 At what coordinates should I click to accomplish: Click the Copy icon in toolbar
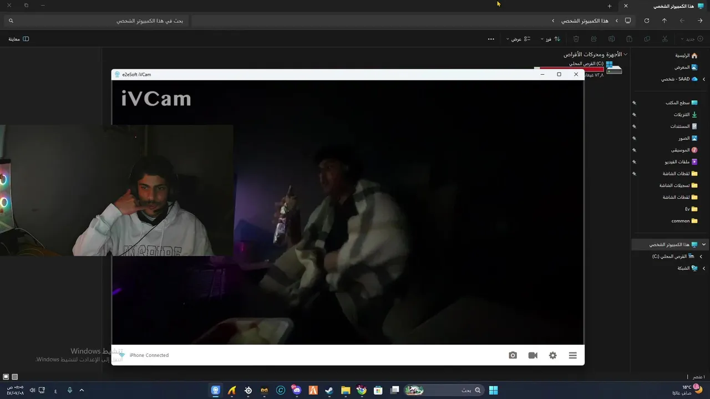point(647,39)
